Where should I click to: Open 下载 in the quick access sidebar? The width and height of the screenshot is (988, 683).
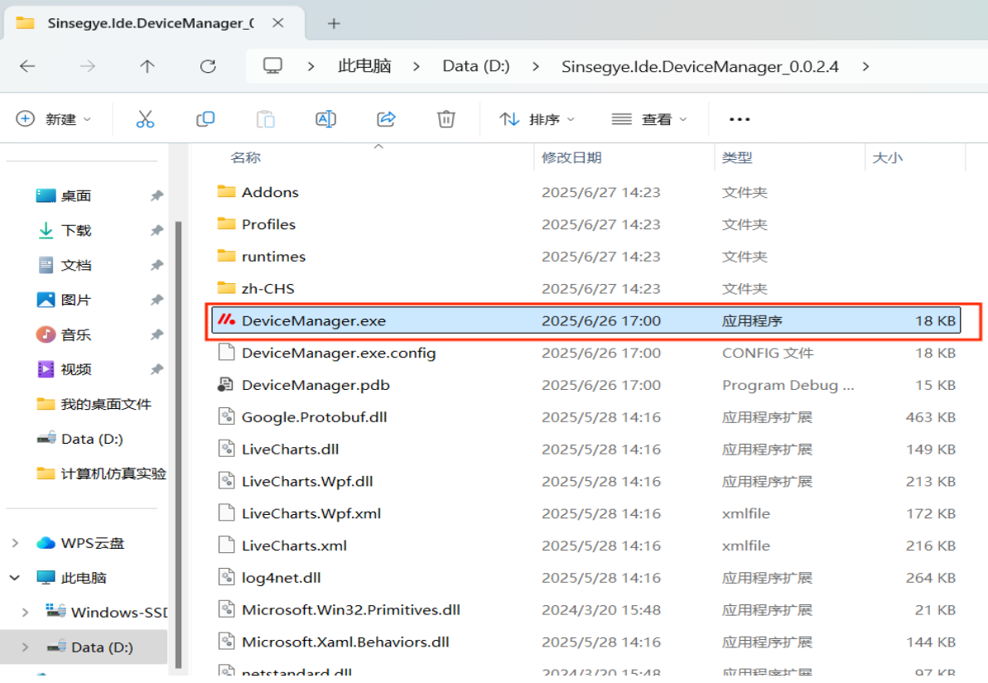pyautogui.click(x=76, y=231)
